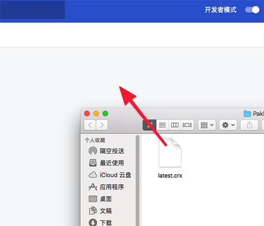Toggle the 开发者模式 developer mode switch
Viewport: 264px width, 226px height.
[252, 10]
